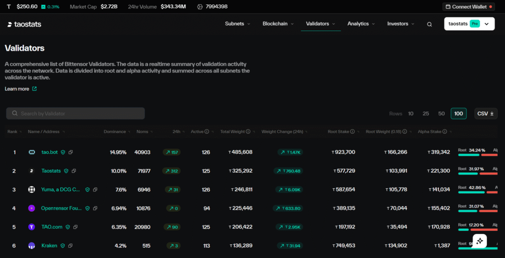This screenshot has width=505, height=258.
Task: Open the Analytics menu
Action: click(361, 24)
